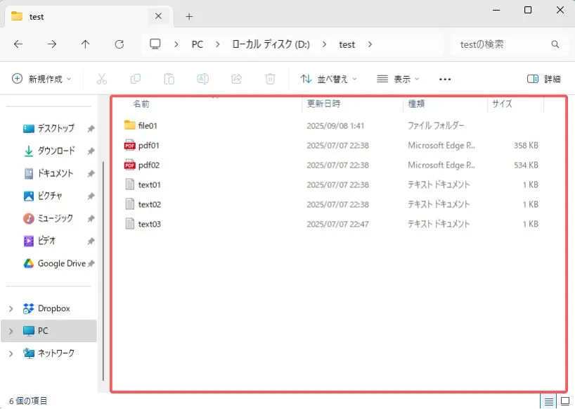This screenshot has width=575, height=409.
Task: Click the testの検索 search box
Action: [502, 44]
